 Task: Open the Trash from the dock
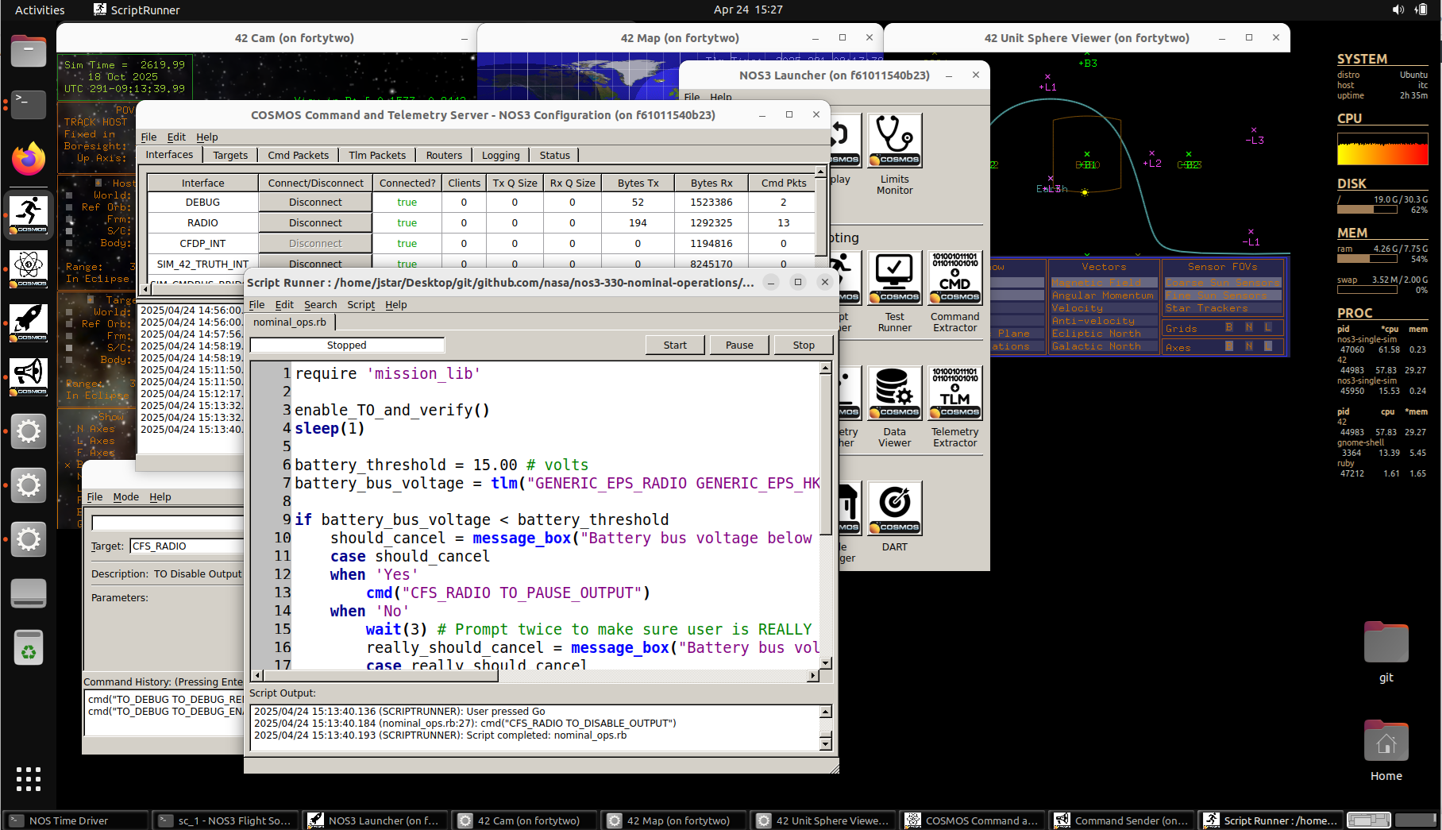[29, 647]
